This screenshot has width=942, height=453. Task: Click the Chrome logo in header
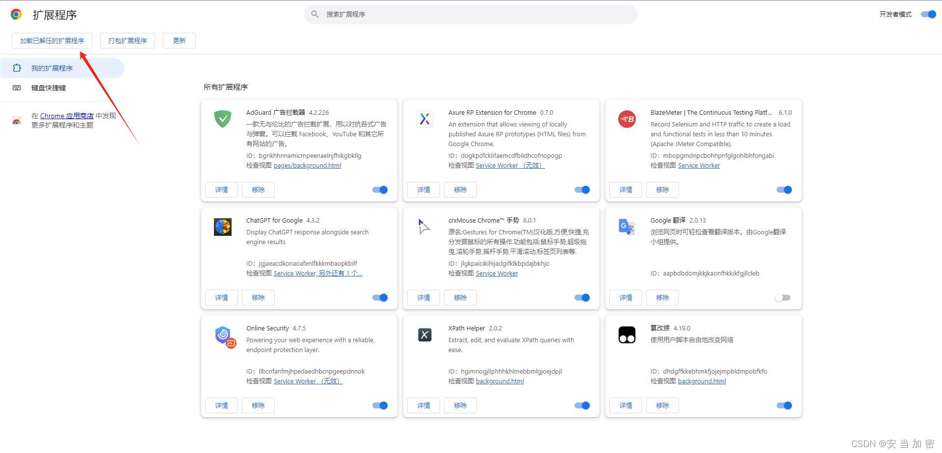point(16,14)
